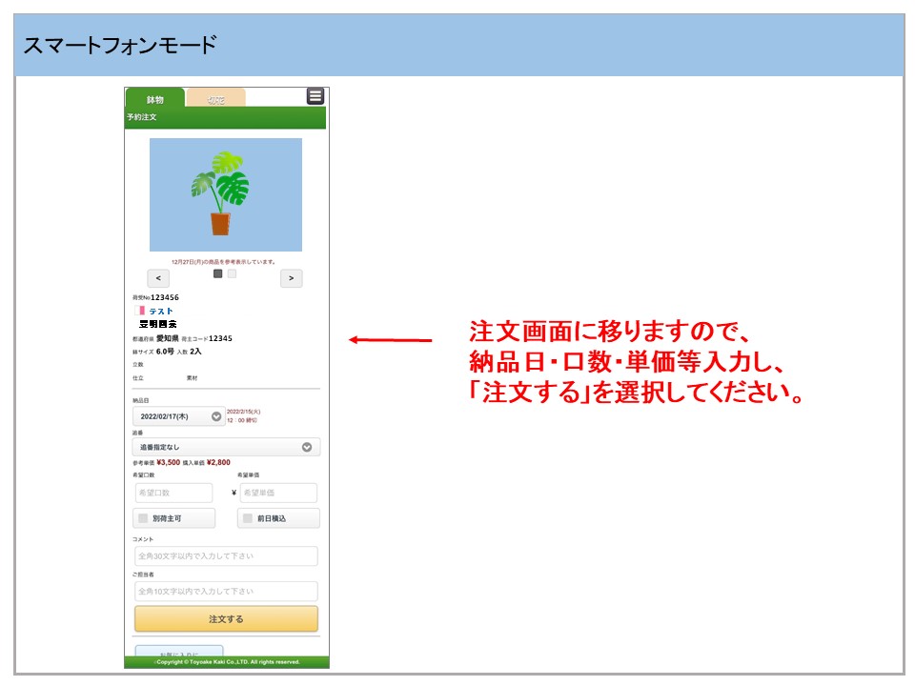Focus the ご担当者 text field
The width and height of the screenshot is (915, 686).
coord(226,591)
